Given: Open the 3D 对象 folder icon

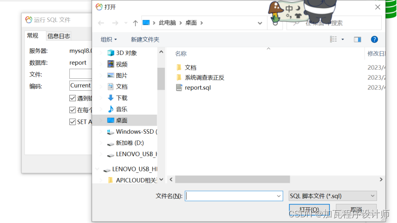Looking at the screenshot, I should click(x=110, y=53).
